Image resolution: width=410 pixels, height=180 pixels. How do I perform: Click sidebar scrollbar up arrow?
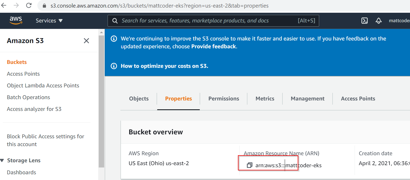(x=101, y=33)
